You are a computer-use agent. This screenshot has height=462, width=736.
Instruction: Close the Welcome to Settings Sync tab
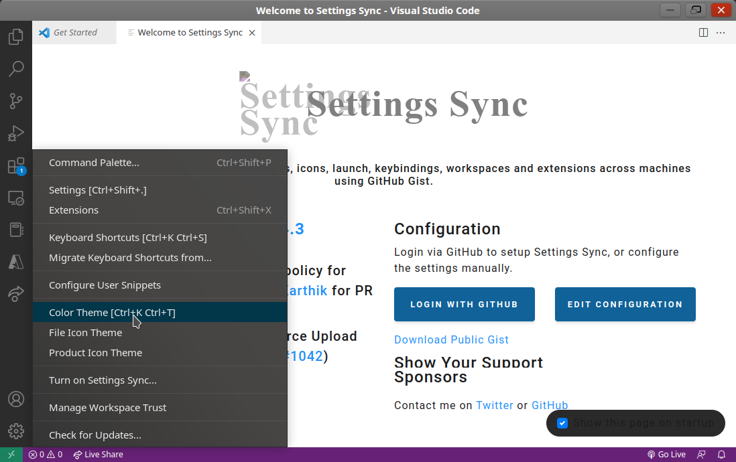(x=252, y=33)
